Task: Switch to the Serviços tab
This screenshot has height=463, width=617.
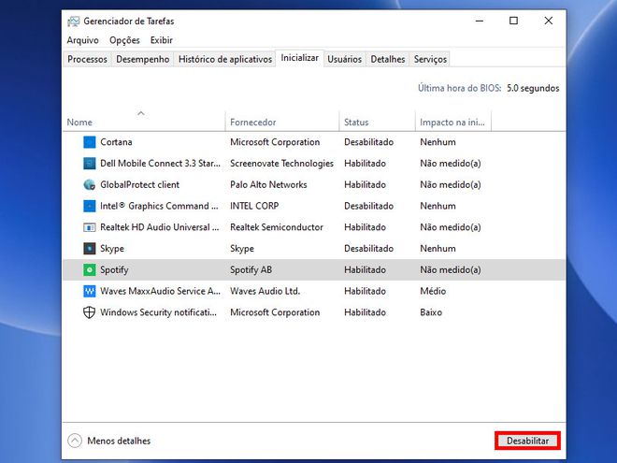Action: coord(430,59)
